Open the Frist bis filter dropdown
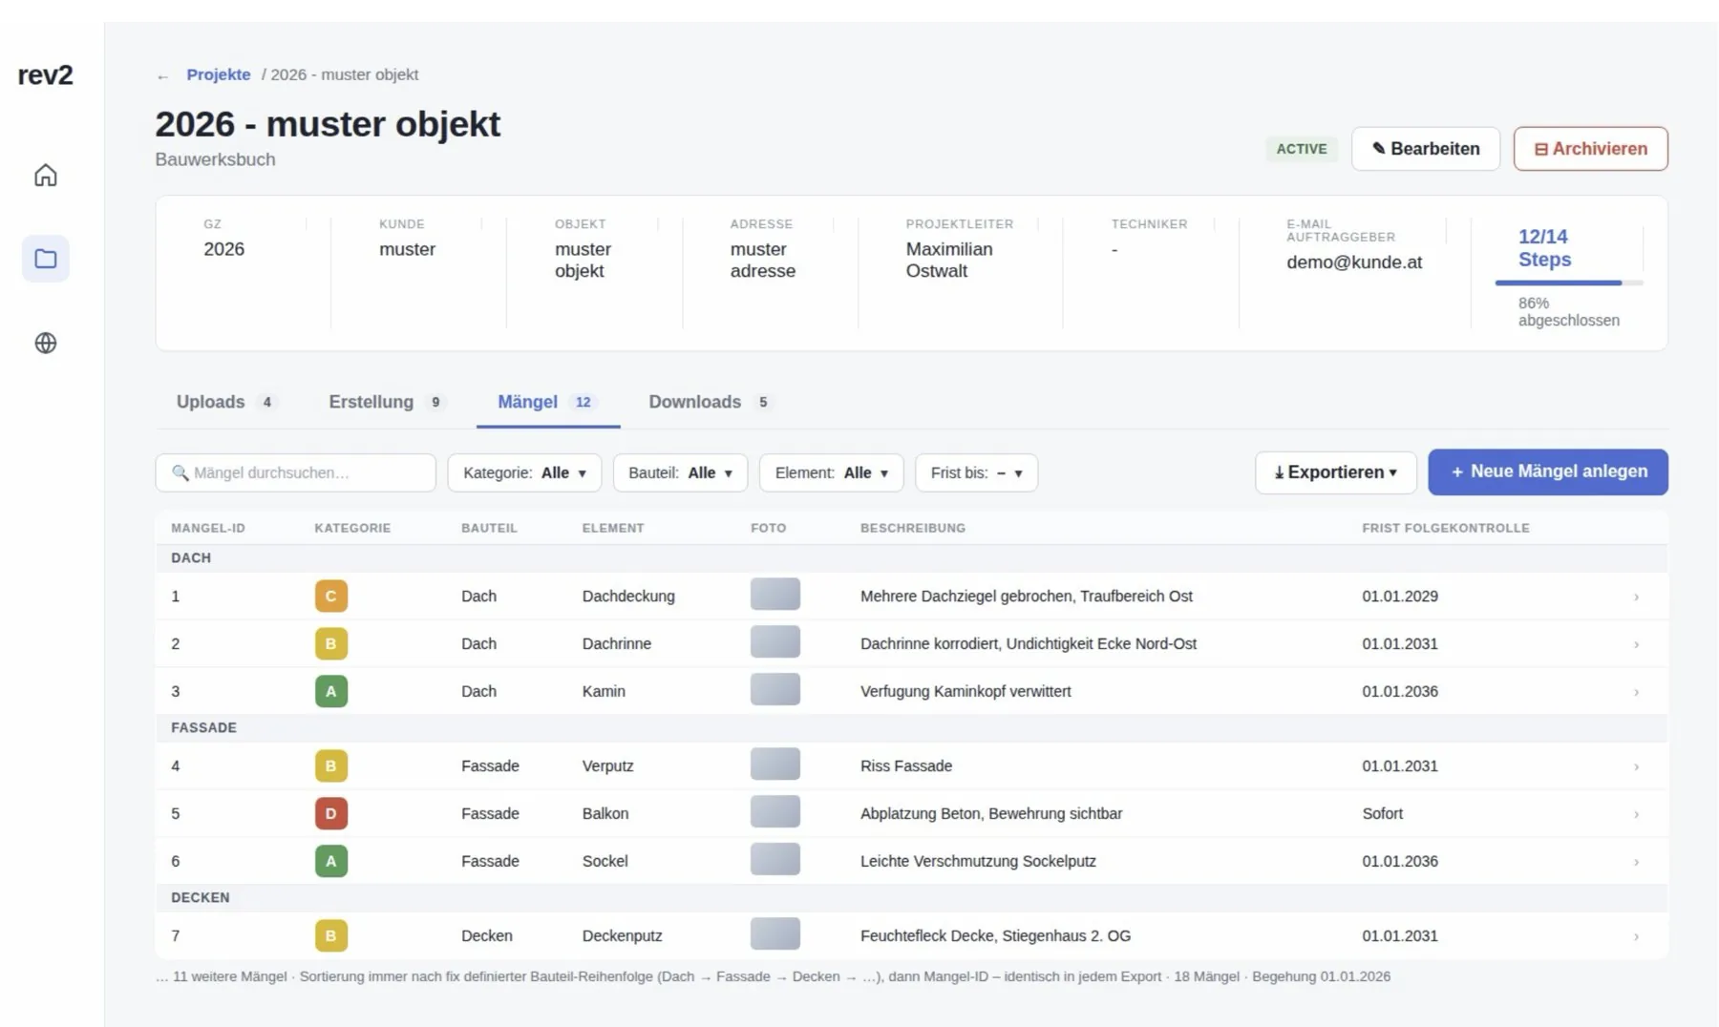The height and width of the screenshot is (1027, 1719). click(976, 473)
